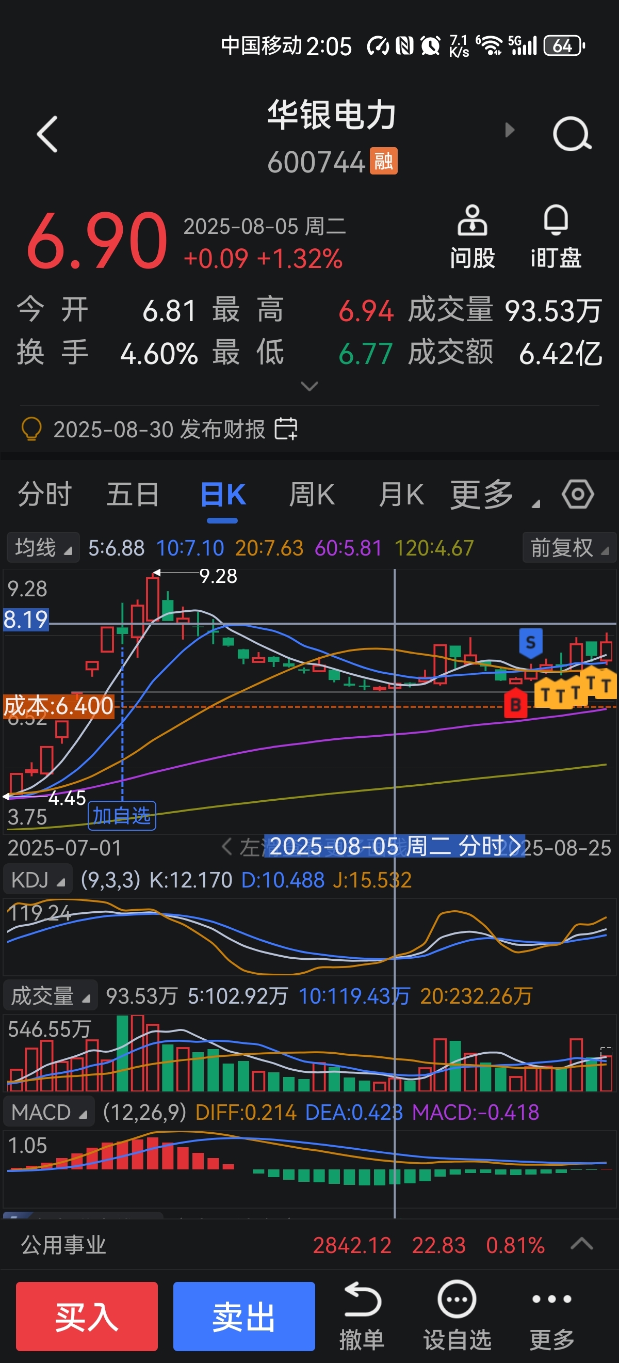Tap 加自选 label on chart
This screenshot has height=1363, width=619.
tap(122, 815)
